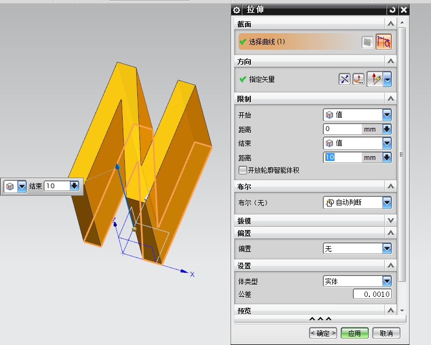Collapse the 截面 section

pyautogui.click(x=391, y=24)
